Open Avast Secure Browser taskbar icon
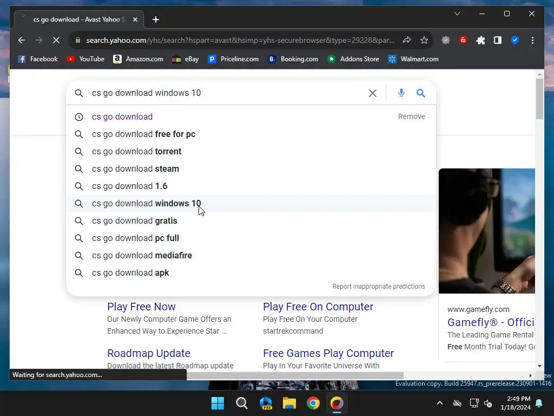 [x=337, y=403]
